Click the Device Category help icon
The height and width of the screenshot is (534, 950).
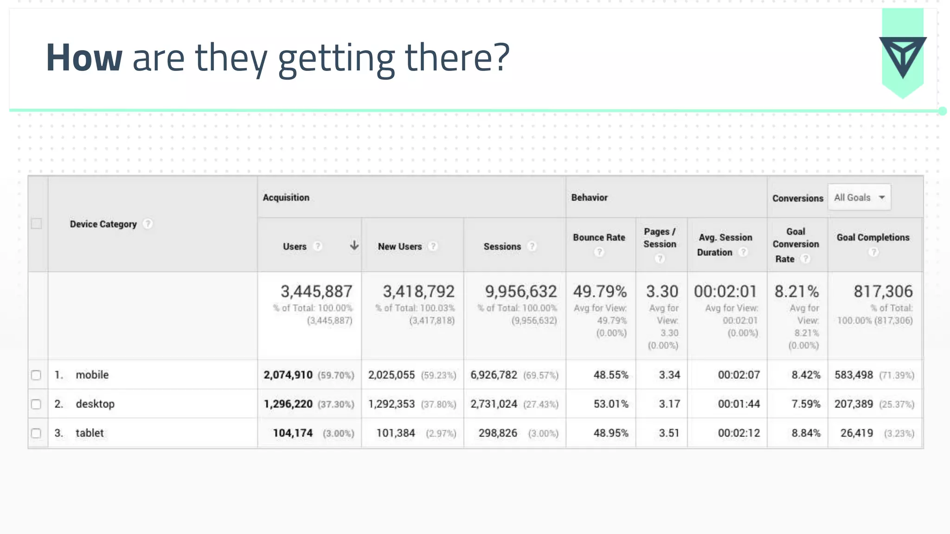click(x=148, y=224)
